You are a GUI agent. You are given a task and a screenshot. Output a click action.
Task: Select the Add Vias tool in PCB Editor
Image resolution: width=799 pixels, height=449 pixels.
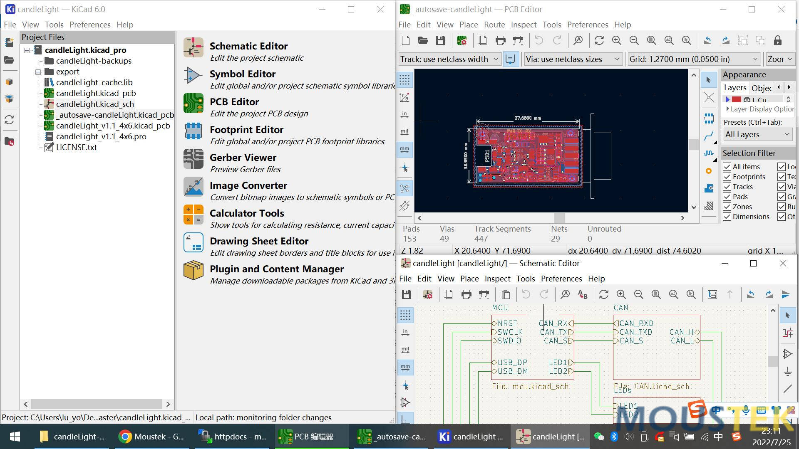click(709, 171)
